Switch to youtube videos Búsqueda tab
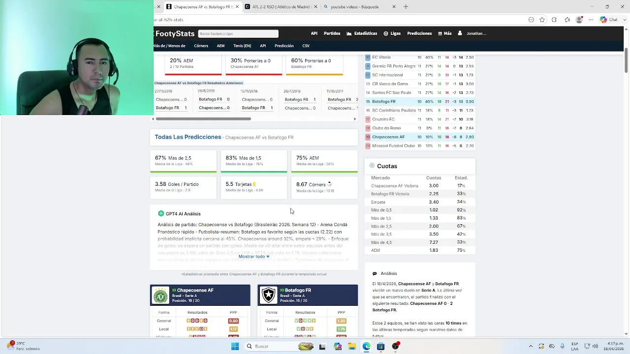Viewport: 630px width, 354px height. coord(359,7)
